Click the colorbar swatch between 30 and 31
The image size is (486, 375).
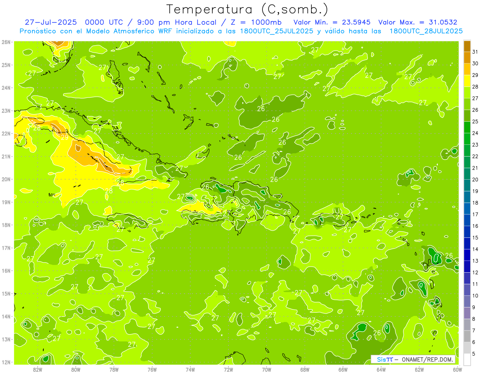[x=467, y=57]
